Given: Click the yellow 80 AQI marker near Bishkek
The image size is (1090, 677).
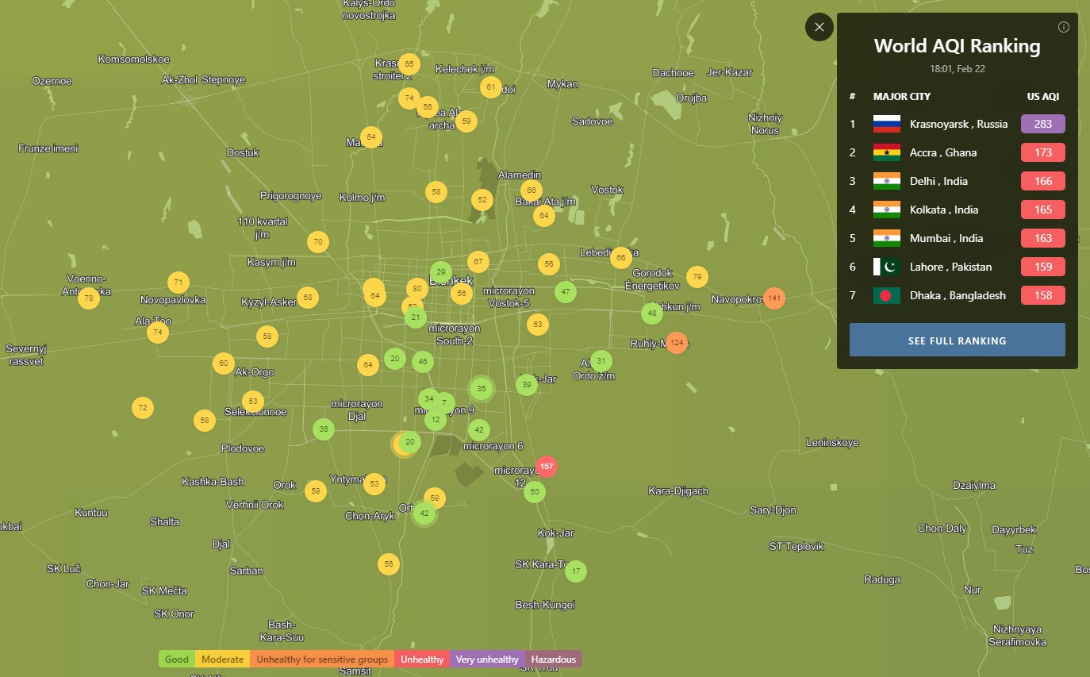Looking at the screenshot, I should pos(416,288).
